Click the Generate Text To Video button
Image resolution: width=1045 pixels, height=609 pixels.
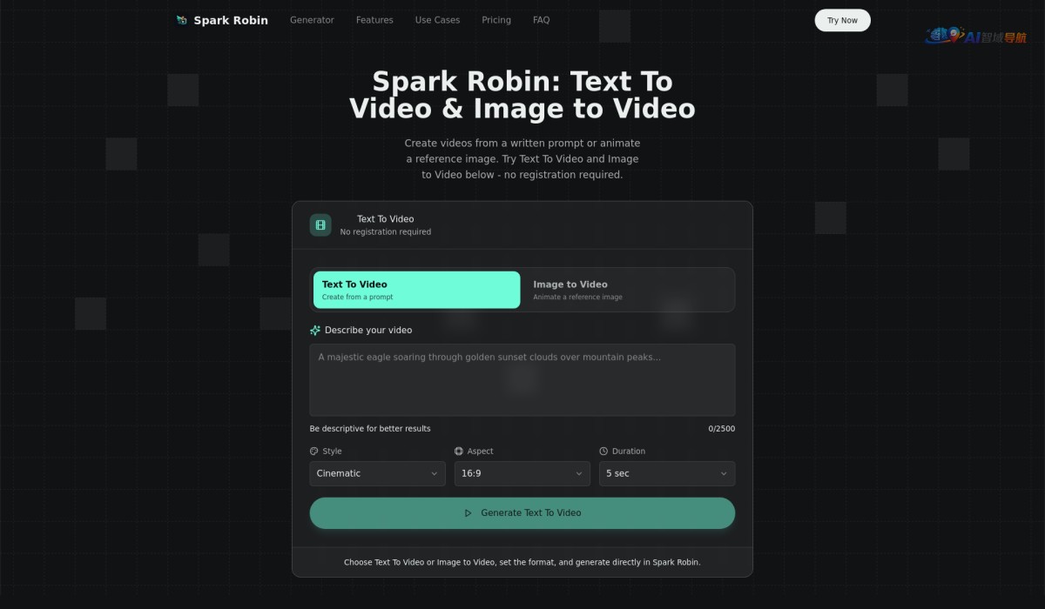pyautogui.click(x=522, y=513)
